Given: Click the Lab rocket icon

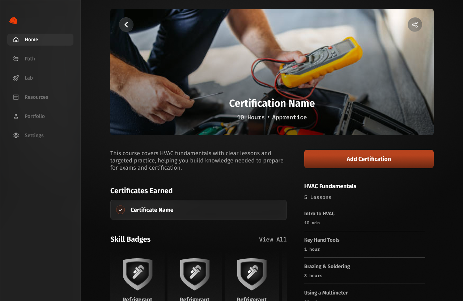Looking at the screenshot, I should (16, 78).
